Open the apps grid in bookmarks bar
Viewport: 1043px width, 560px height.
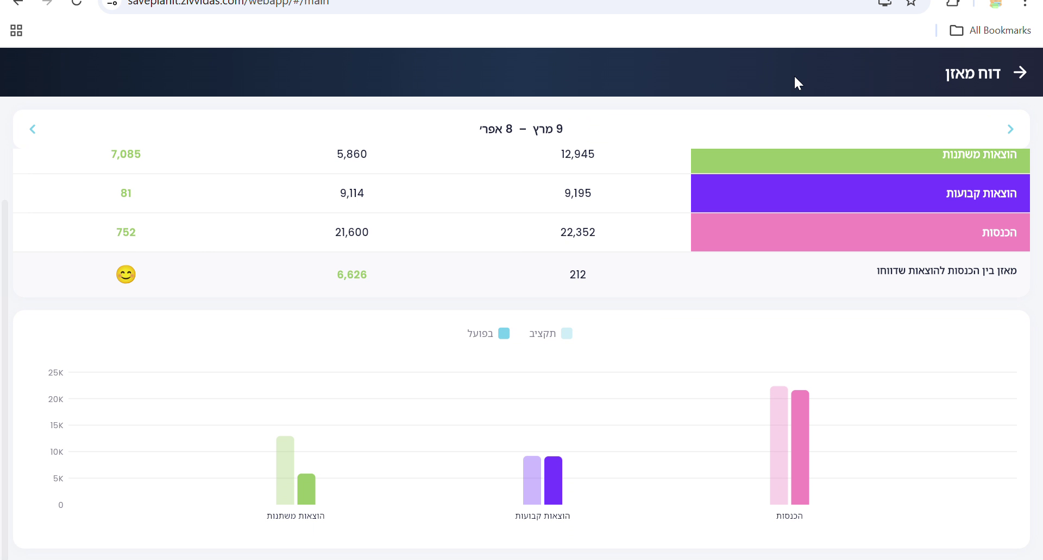coord(16,30)
